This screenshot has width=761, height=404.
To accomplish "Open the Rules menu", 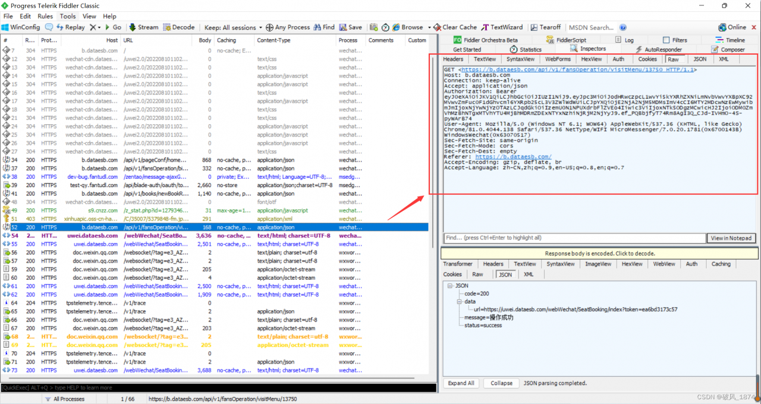I will 45,16.
